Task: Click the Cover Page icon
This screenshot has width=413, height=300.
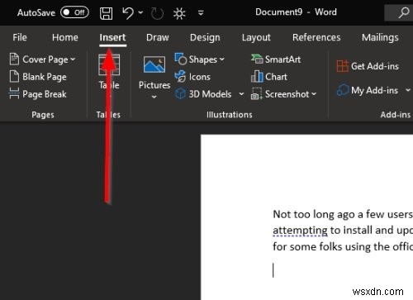Action: click(14, 59)
